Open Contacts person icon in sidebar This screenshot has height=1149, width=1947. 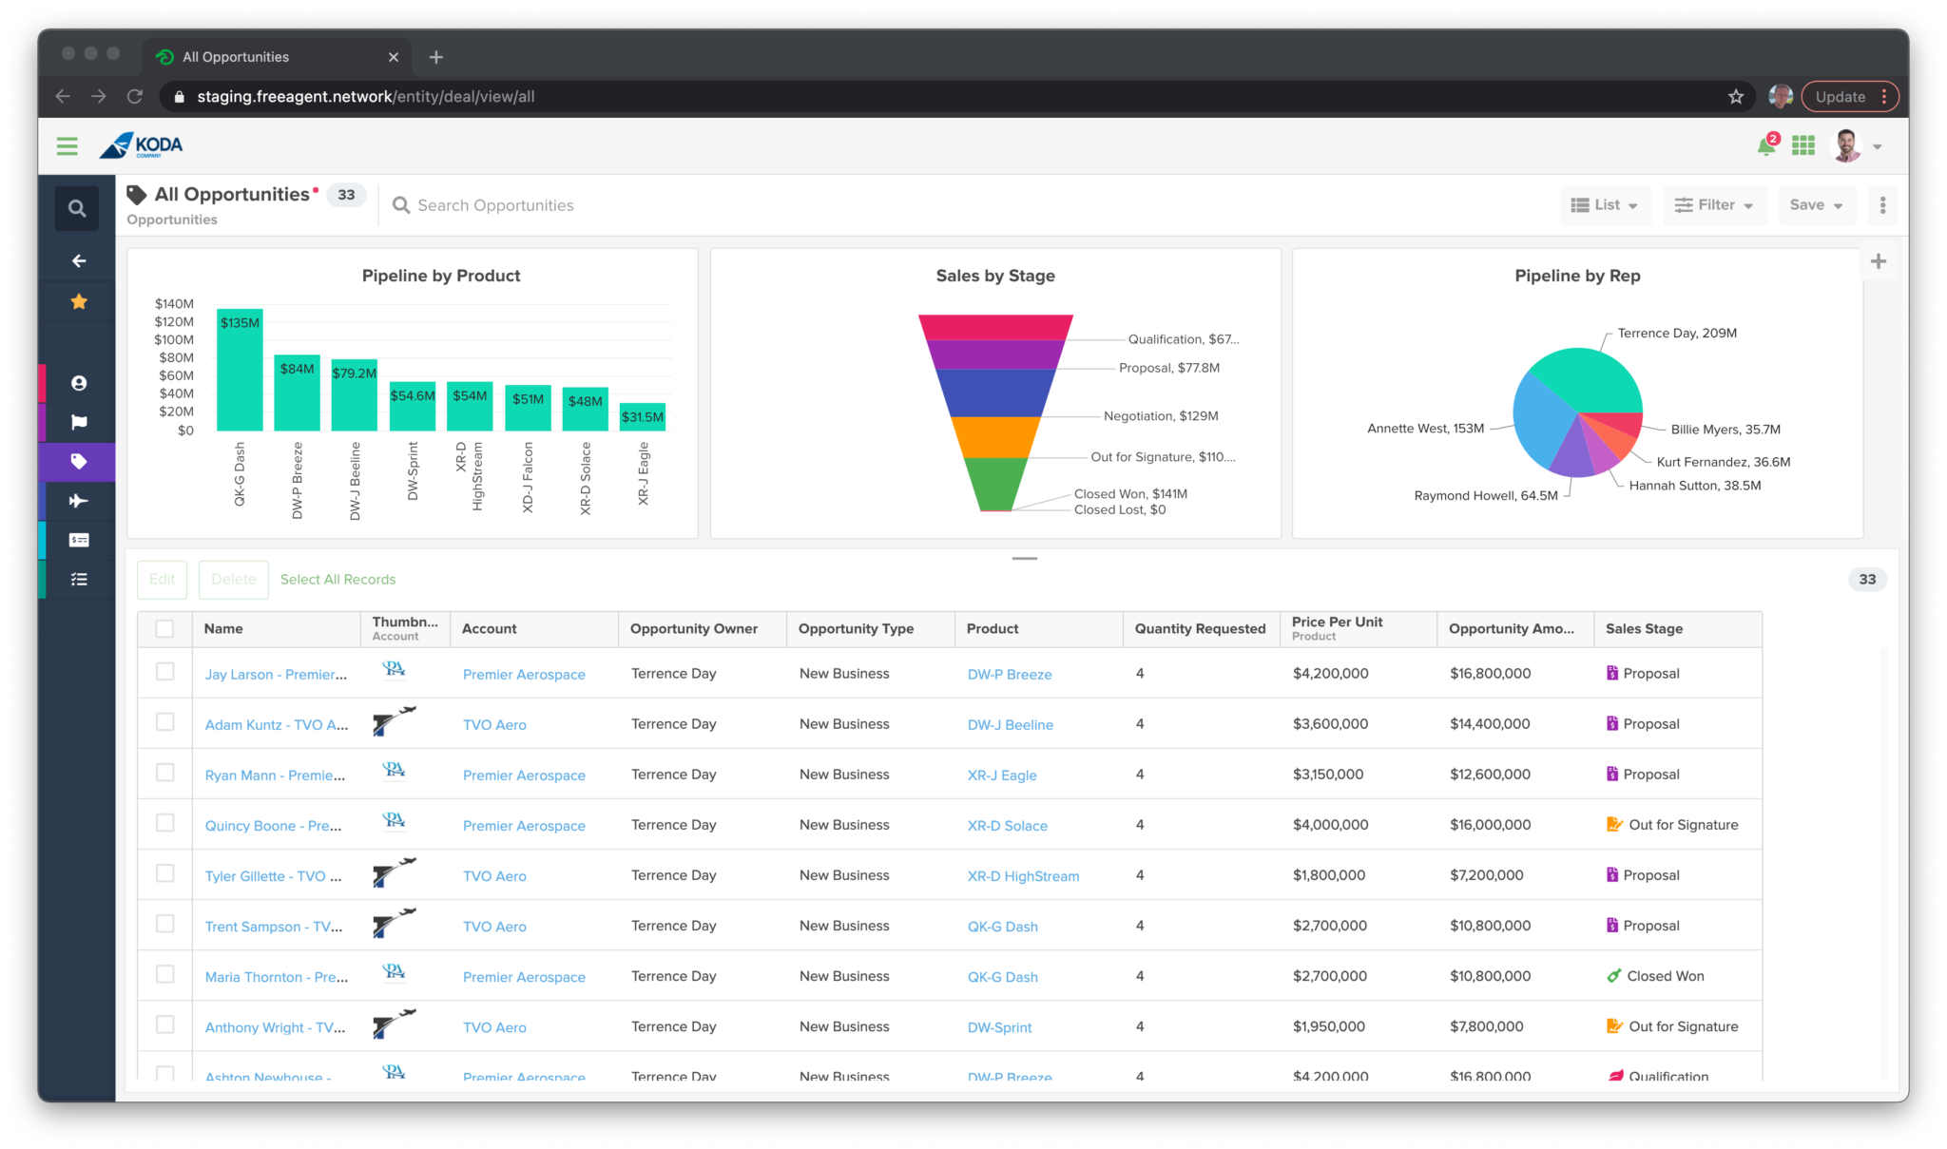click(79, 383)
